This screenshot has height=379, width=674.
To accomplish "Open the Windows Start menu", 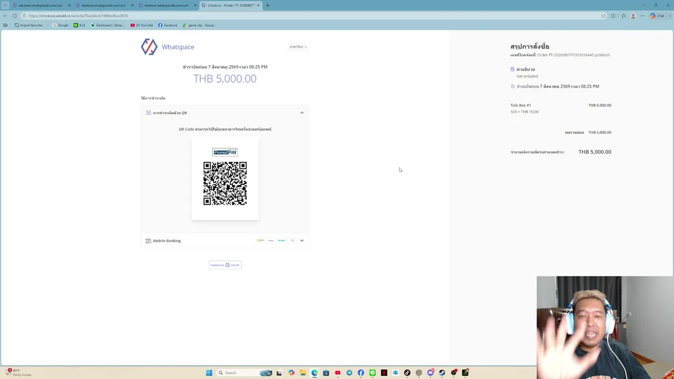I will [x=209, y=373].
